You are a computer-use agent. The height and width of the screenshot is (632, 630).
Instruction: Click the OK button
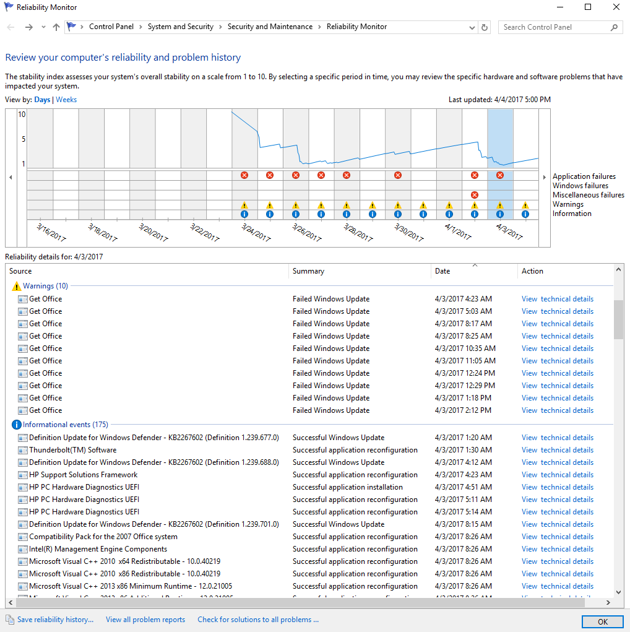tap(603, 621)
